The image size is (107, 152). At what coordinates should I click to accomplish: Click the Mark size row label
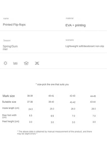point(9,96)
